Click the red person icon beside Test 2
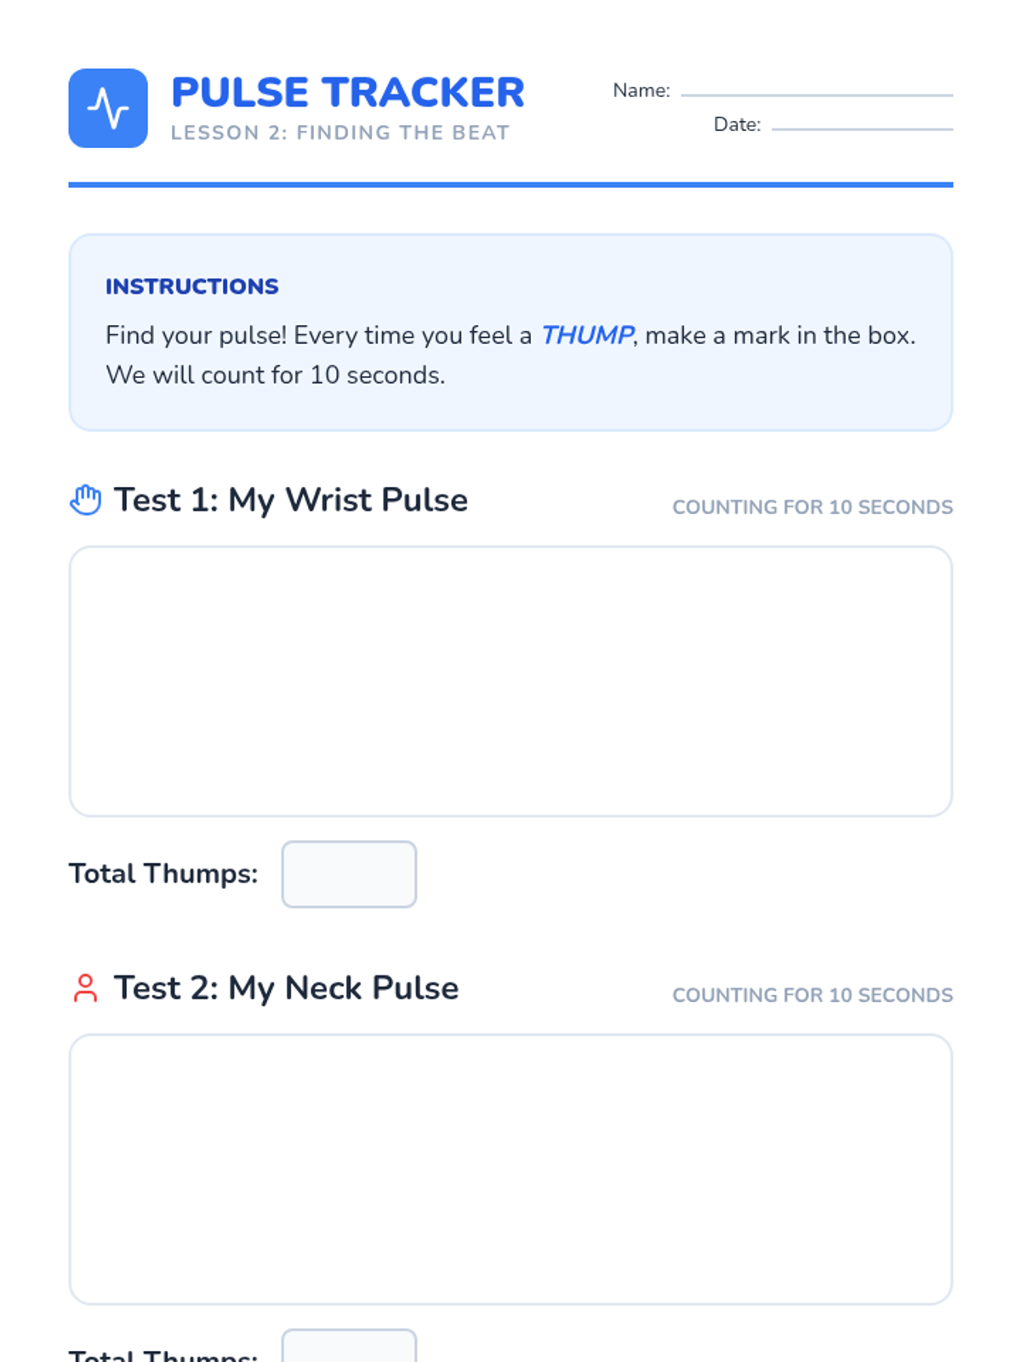Viewport: 1021px width, 1362px height. [x=85, y=988]
